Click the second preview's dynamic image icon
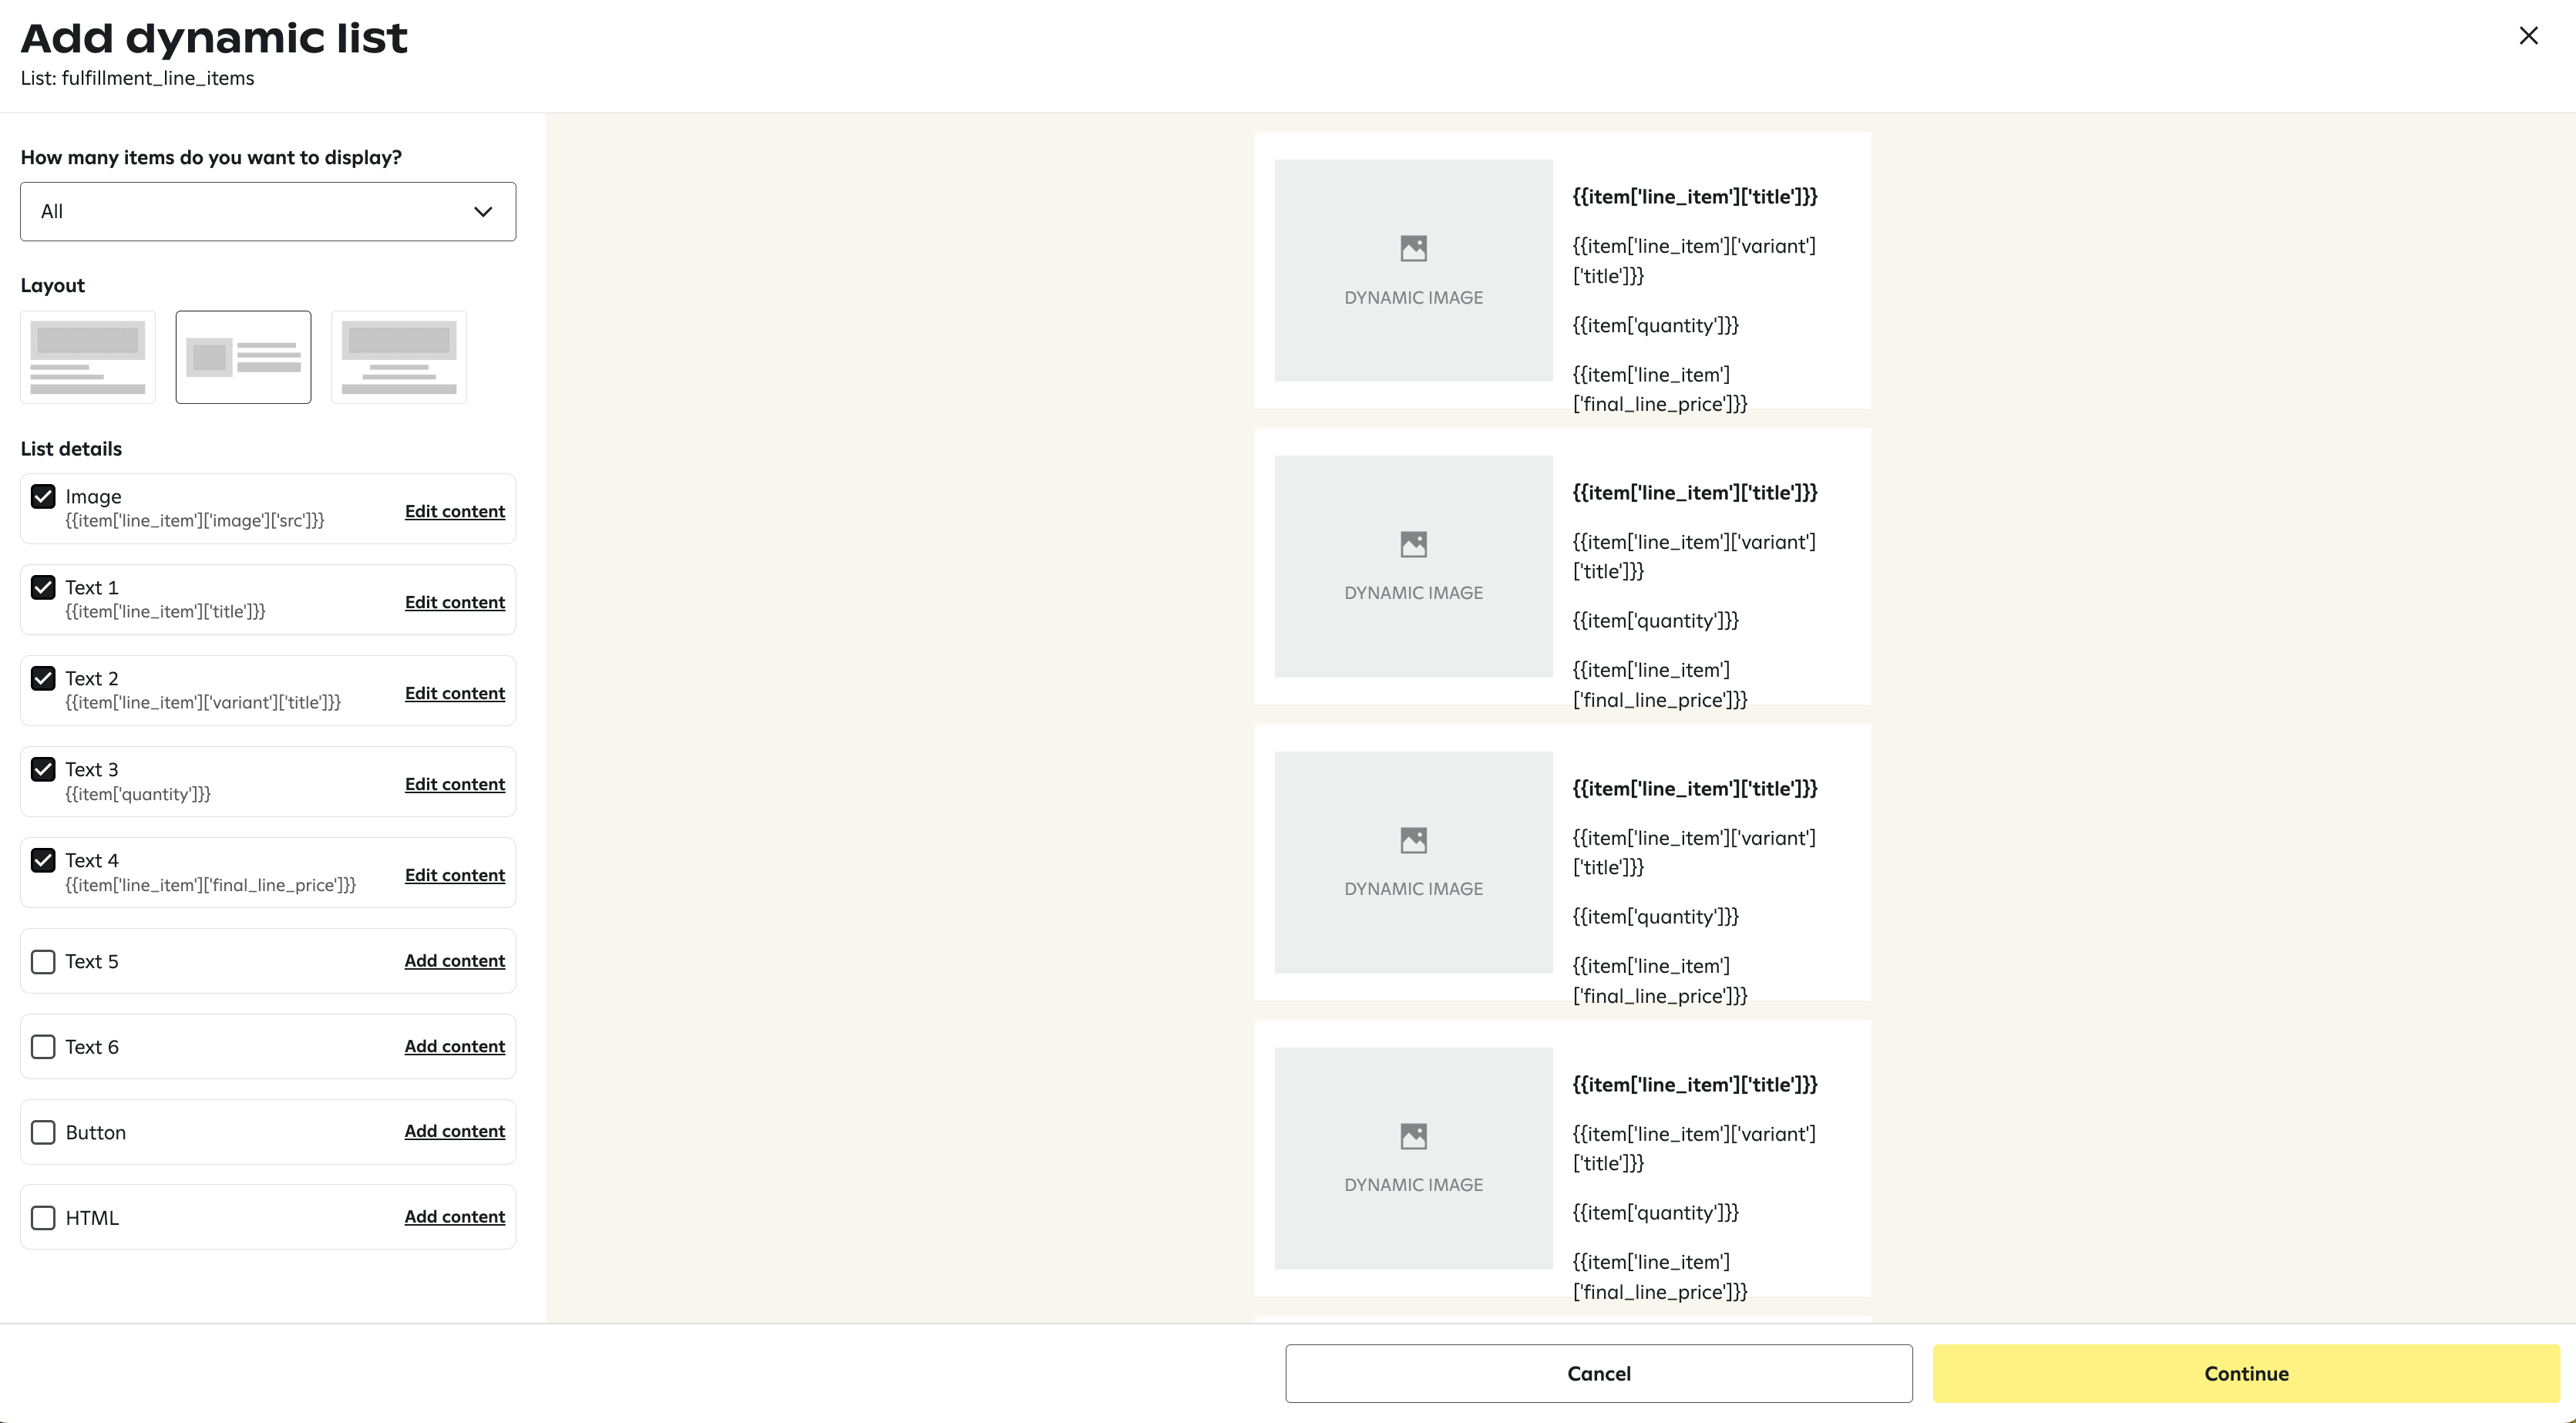 [1413, 544]
